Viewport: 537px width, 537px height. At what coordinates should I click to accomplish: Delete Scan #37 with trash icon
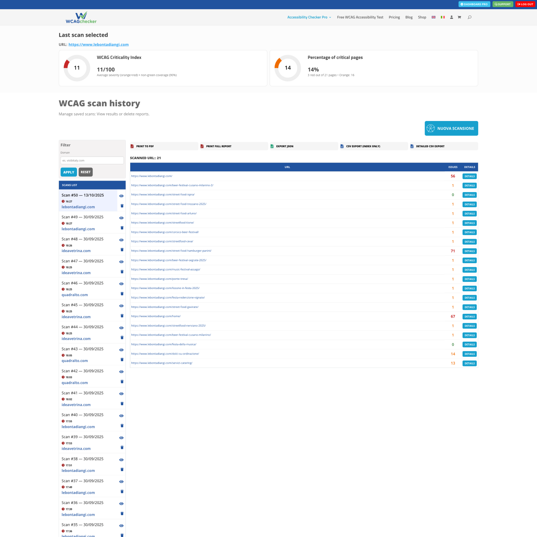122,491
